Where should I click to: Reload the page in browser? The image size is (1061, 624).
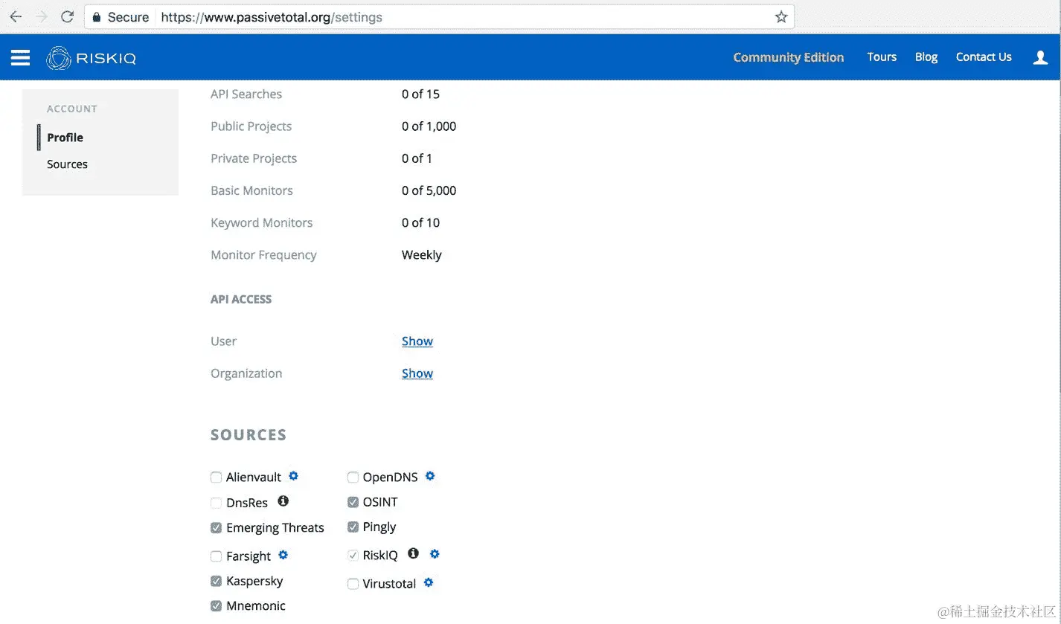pos(67,16)
